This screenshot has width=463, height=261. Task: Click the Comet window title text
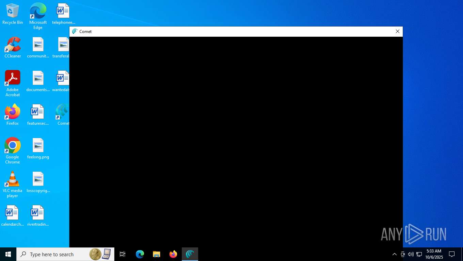[85, 32]
